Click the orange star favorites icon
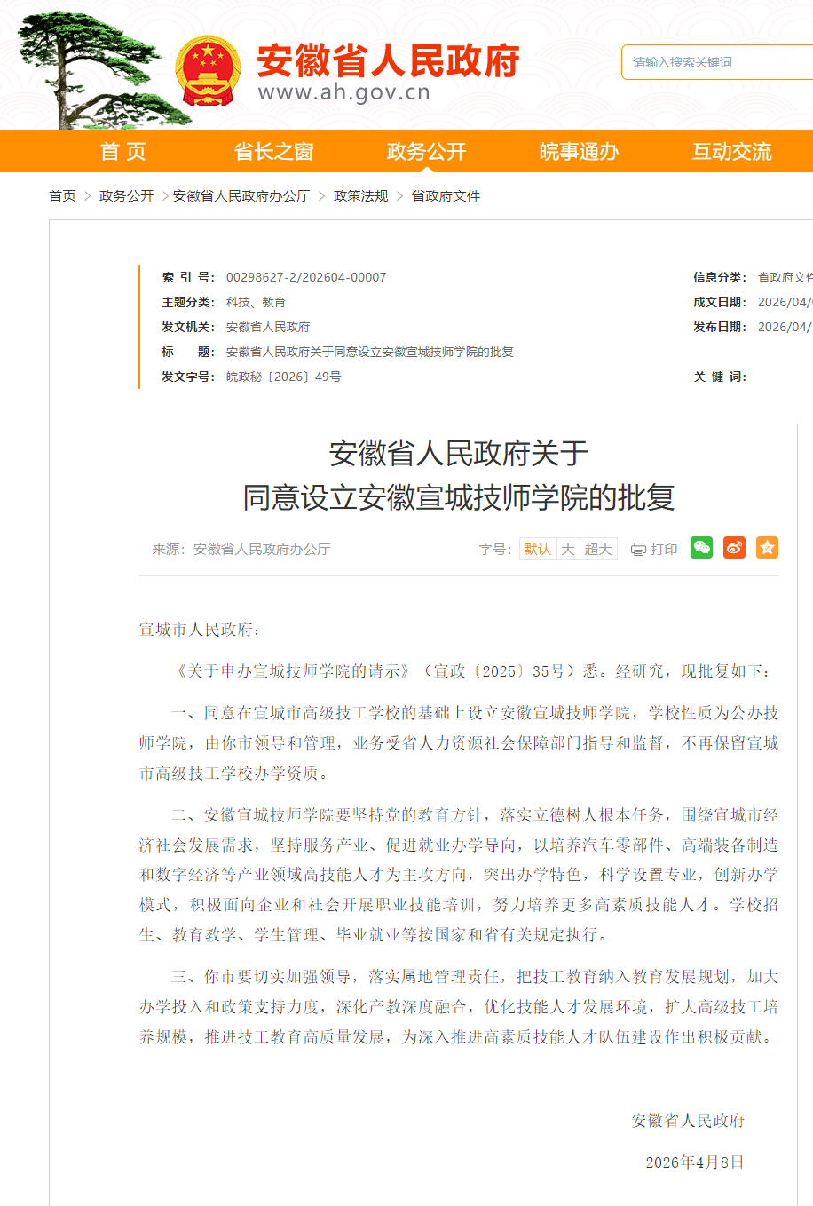This screenshot has width=813, height=1206. (x=767, y=548)
